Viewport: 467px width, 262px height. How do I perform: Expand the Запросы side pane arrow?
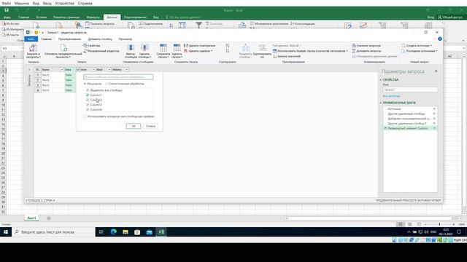pyautogui.click(x=29, y=70)
